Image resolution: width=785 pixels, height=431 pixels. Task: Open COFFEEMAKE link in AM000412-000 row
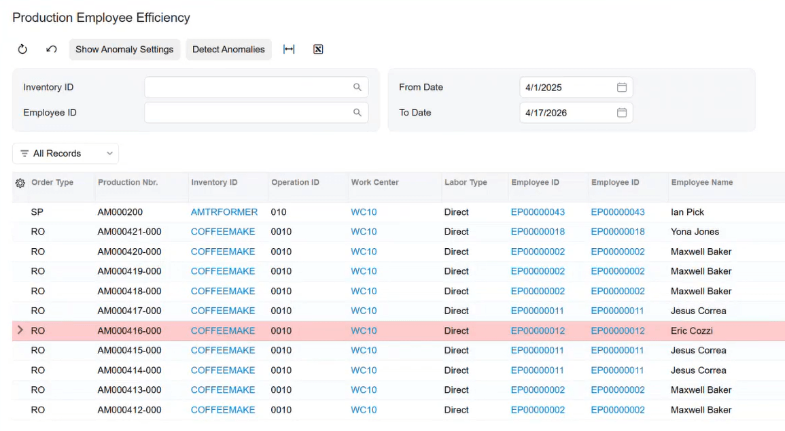tap(223, 410)
